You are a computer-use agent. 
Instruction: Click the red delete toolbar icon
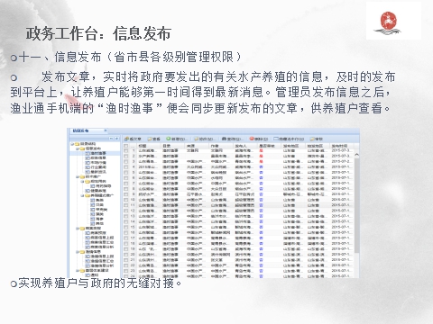tap(252, 139)
